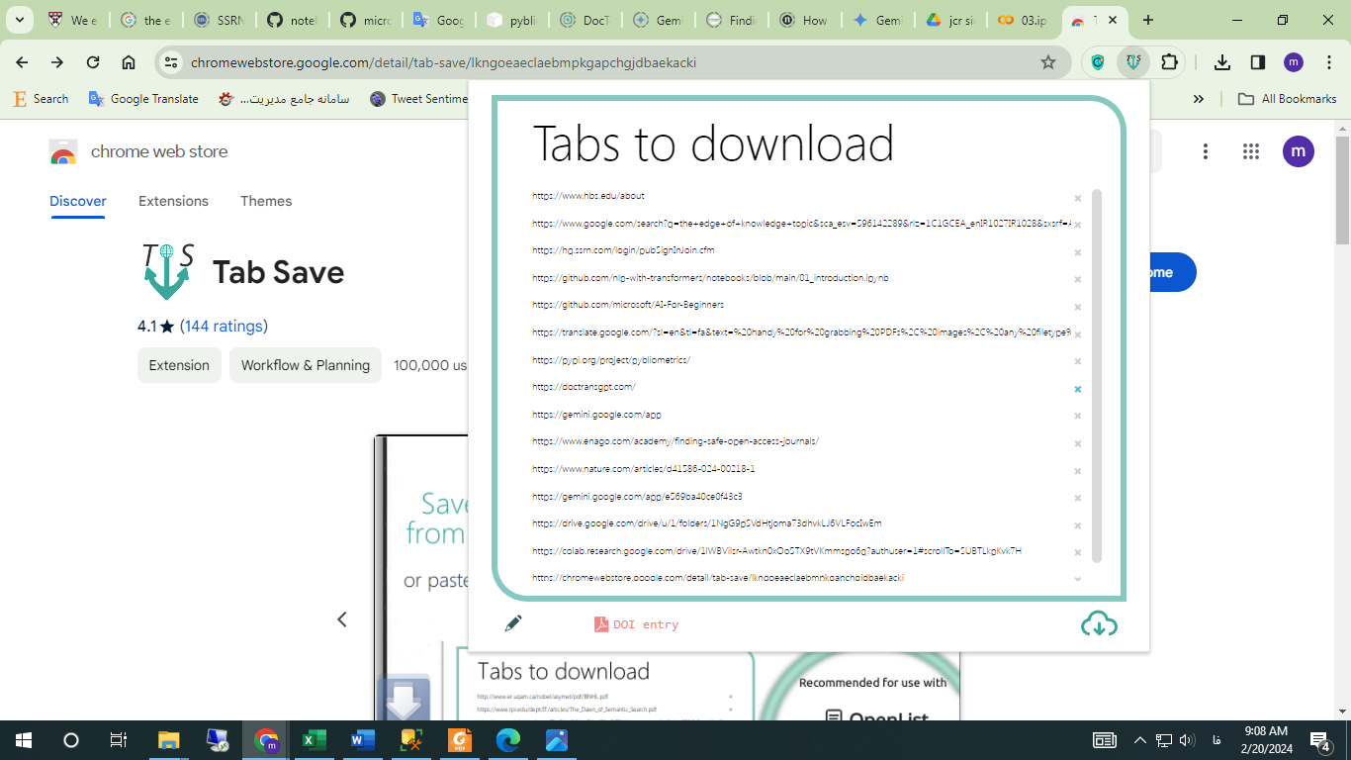The image size is (1351, 760).
Task: Remove drive.google.com folders URL row
Action: 1078,525
